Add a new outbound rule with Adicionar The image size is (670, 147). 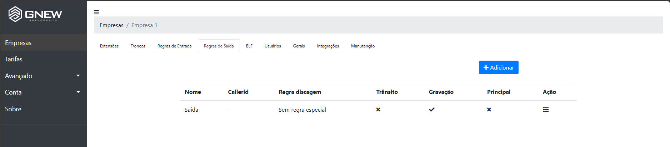click(499, 67)
